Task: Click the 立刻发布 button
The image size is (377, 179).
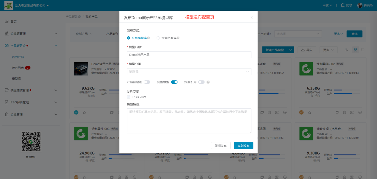Action: click(x=243, y=146)
